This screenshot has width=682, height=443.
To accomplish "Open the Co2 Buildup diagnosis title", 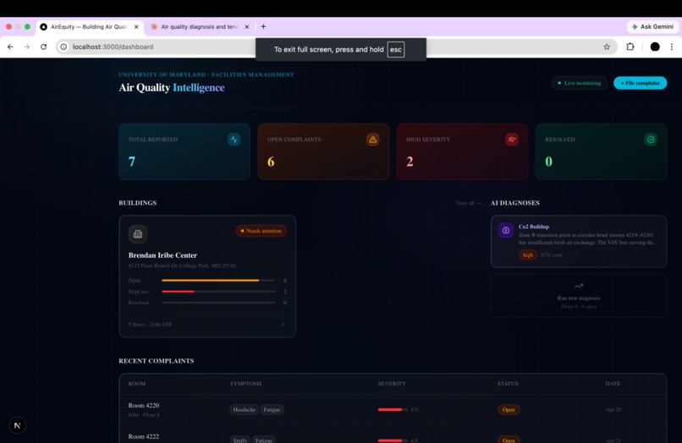I will pyautogui.click(x=534, y=227).
